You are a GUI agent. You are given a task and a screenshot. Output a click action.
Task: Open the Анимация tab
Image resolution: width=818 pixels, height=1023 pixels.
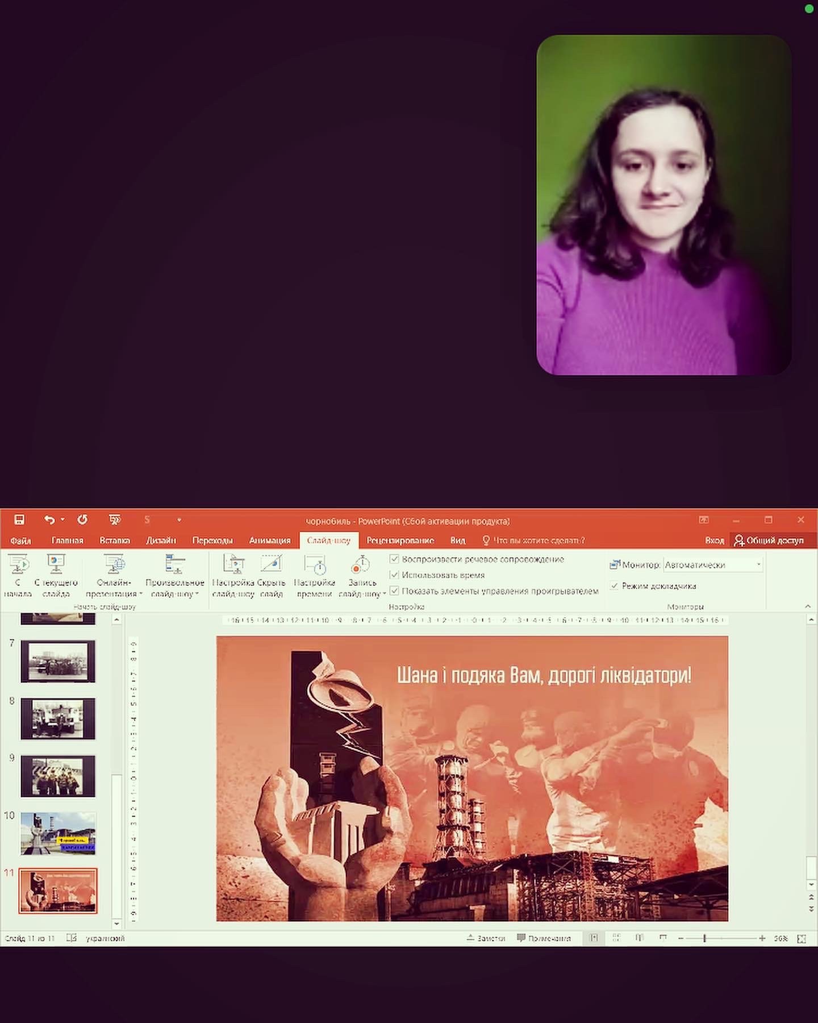[x=270, y=540]
